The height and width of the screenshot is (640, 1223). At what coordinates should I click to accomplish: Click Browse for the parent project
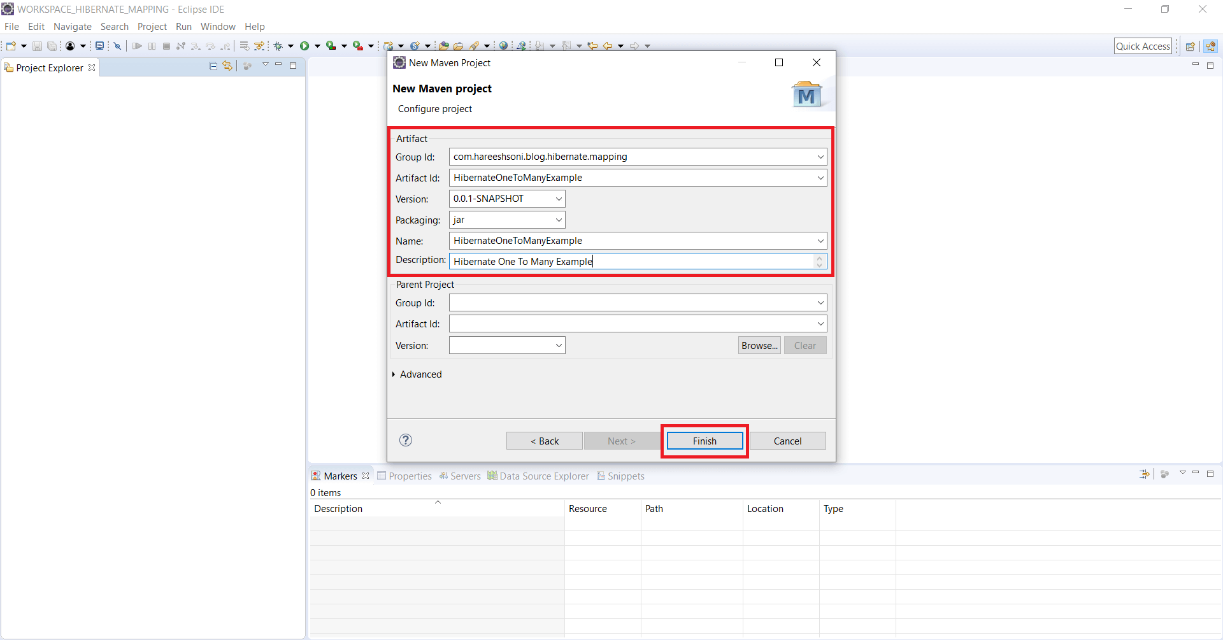tap(759, 345)
